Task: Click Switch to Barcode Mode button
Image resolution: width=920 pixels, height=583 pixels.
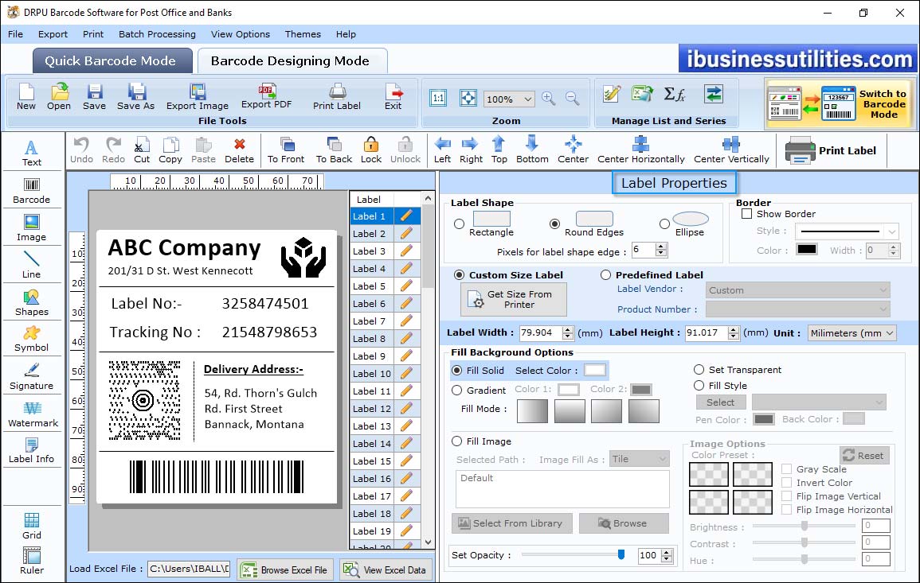Action: [x=840, y=103]
